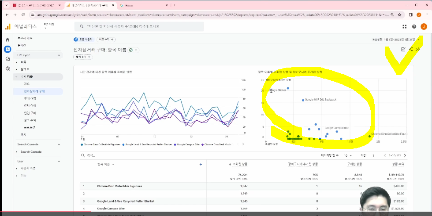The width and height of the screenshot is (432, 216).
Task: Open the 광고 수익 report
Action: click(30, 120)
